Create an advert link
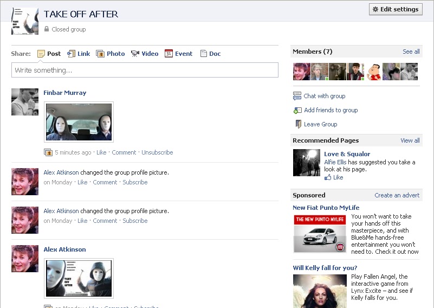434x308 pixels. tap(397, 195)
